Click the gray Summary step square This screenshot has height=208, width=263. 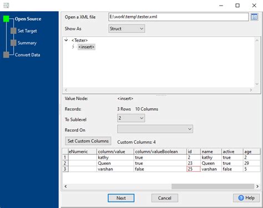click(x=13, y=43)
